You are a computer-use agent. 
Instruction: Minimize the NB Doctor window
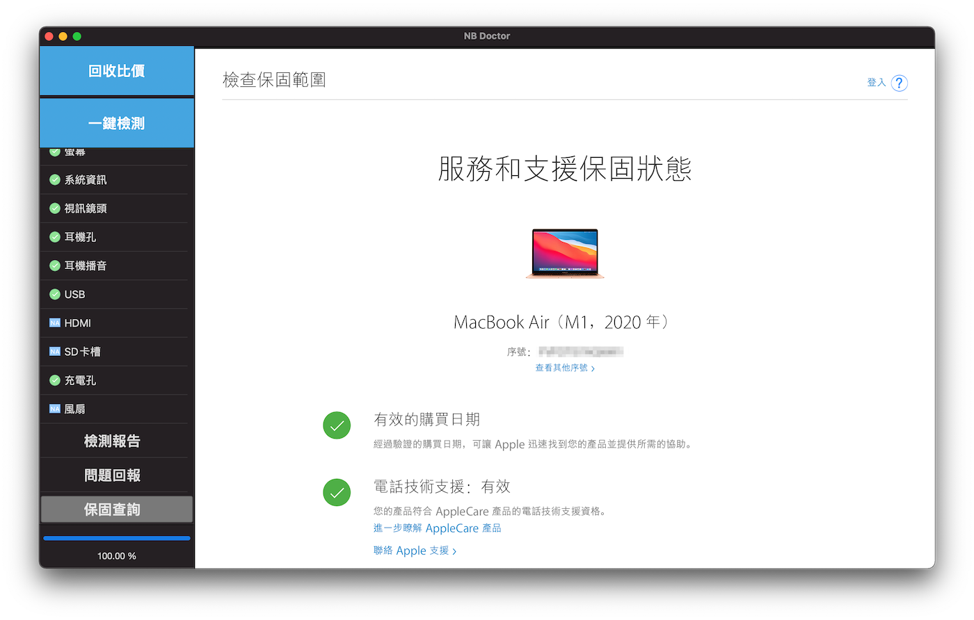pos(63,36)
